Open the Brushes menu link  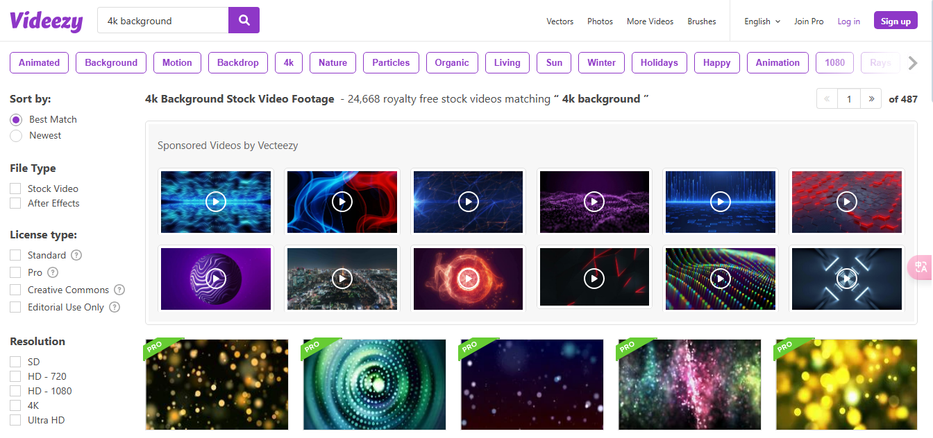tap(702, 21)
